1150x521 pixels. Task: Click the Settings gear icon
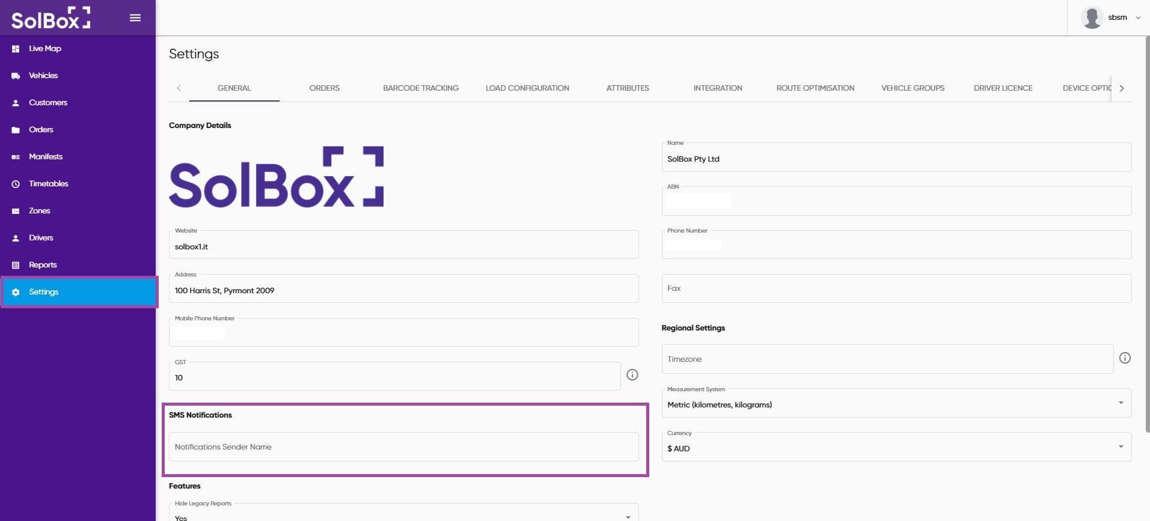coord(16,292)
